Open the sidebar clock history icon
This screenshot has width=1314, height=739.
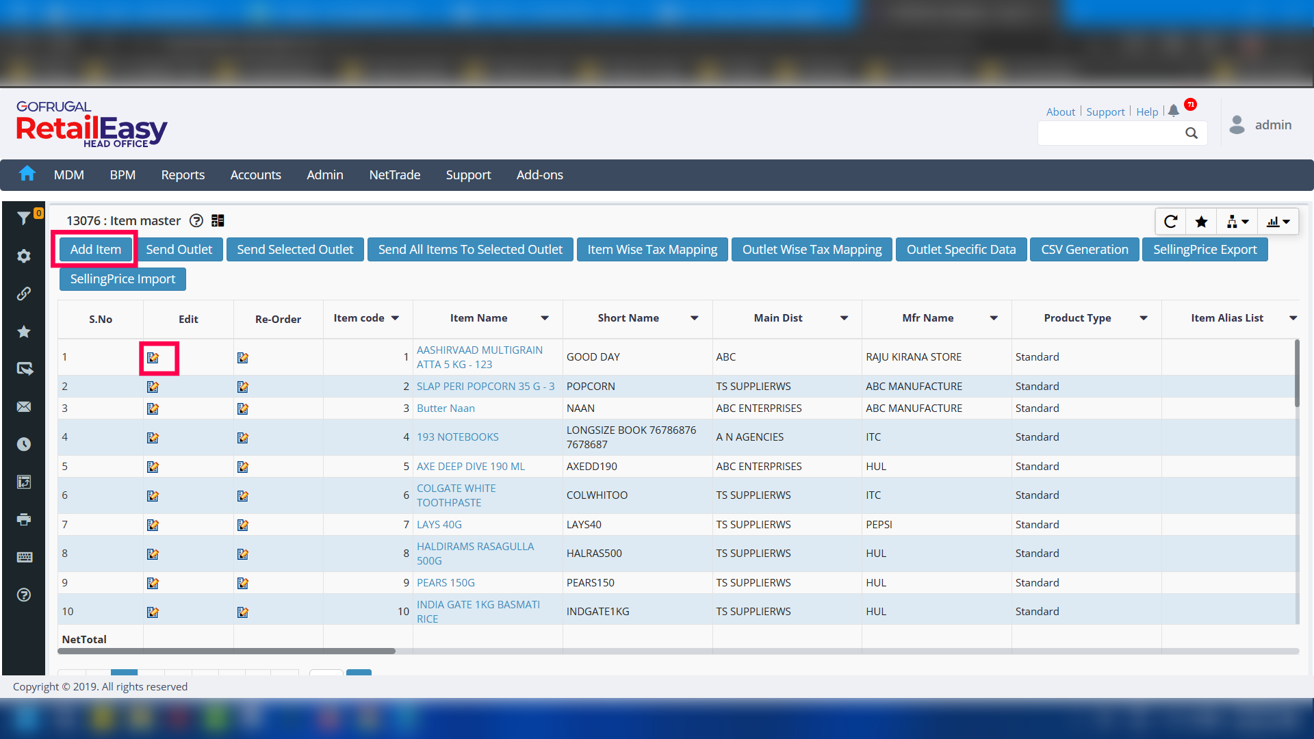(x=24, y=444)
